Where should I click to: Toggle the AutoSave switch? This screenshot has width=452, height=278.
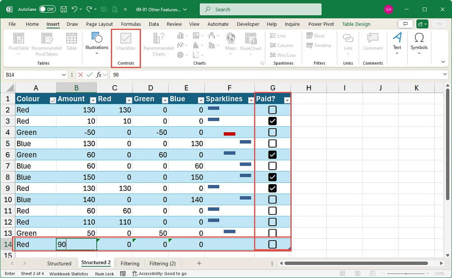coord(47,9)
